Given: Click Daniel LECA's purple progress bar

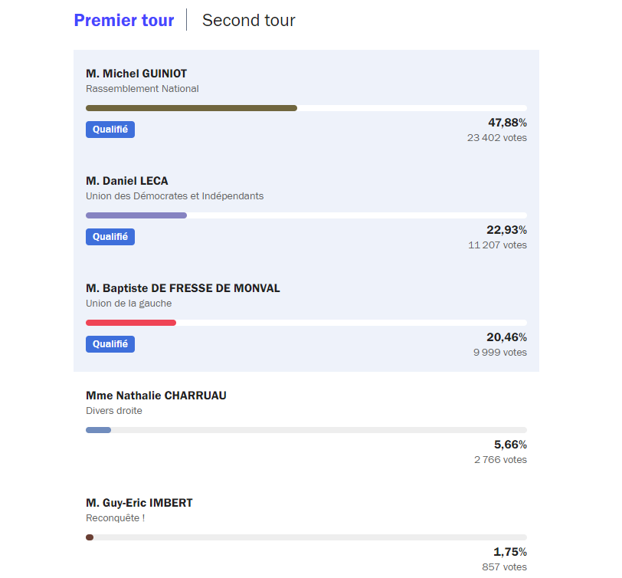Looking at the screenshot, I should pos(136,215).
